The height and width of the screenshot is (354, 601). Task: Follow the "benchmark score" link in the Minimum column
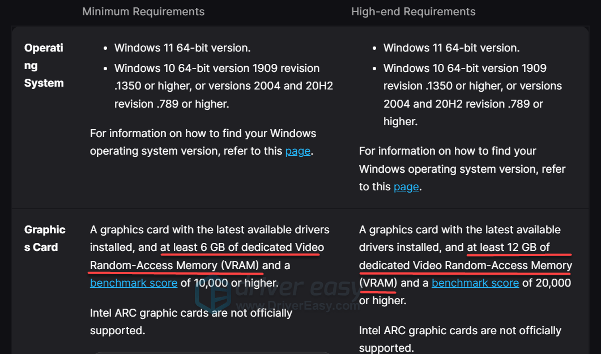(x=134, y=283)
